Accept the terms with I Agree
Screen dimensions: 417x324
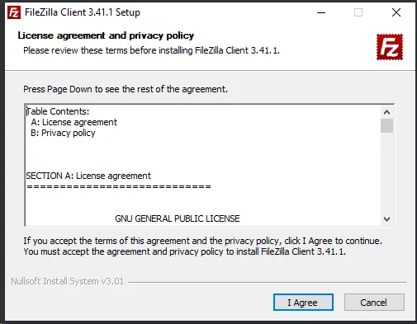point(303,303)
